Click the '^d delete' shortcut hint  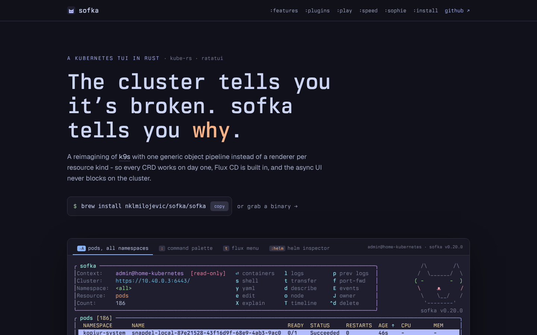pyautogui.click(x=345, y=303)
